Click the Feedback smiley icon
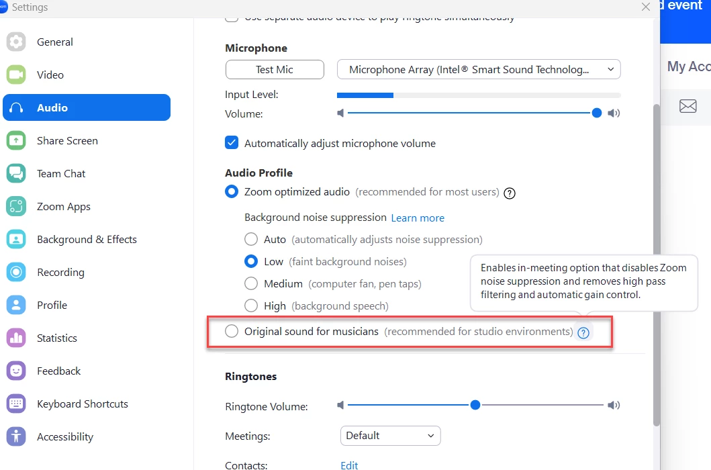 (x=16, y=371)
